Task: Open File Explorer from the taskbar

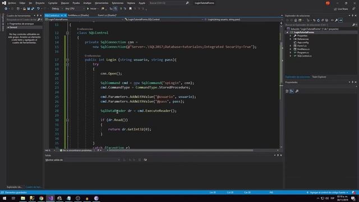Action: pos(23,198)
